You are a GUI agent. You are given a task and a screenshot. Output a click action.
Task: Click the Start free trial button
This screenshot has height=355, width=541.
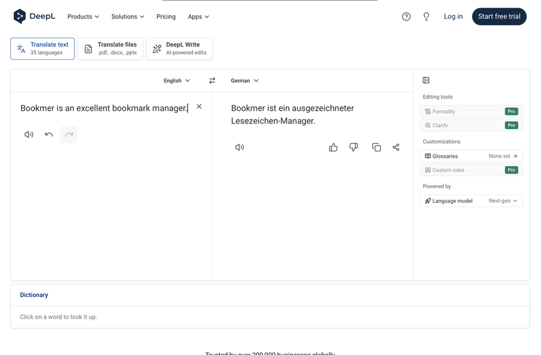coord(499,17)
